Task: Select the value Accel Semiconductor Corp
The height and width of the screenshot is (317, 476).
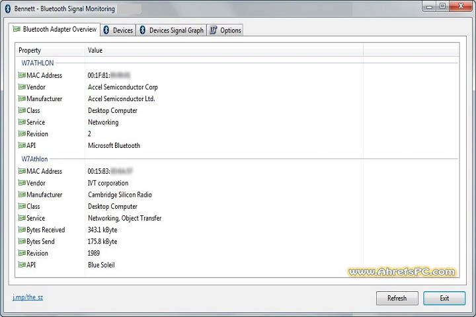Action: click(123, 87)
